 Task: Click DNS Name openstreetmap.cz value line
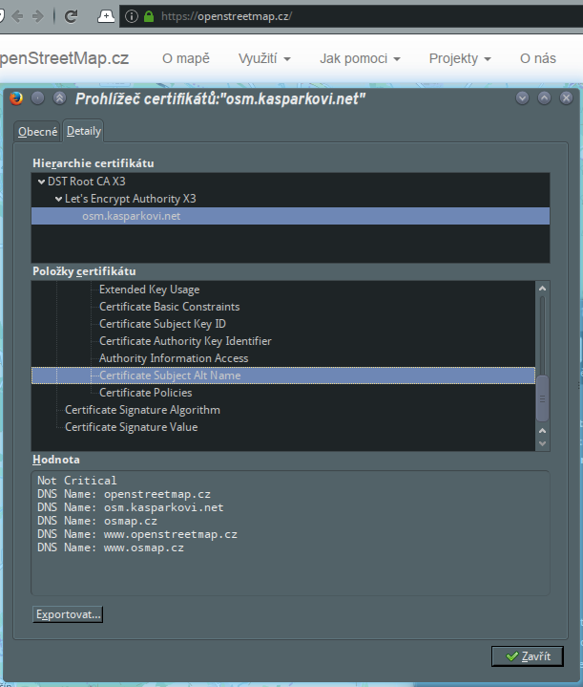pyautogui.click(x=124, y=494)
